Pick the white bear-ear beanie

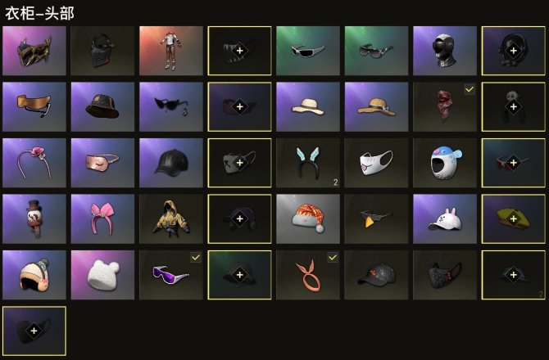point(102,275)
